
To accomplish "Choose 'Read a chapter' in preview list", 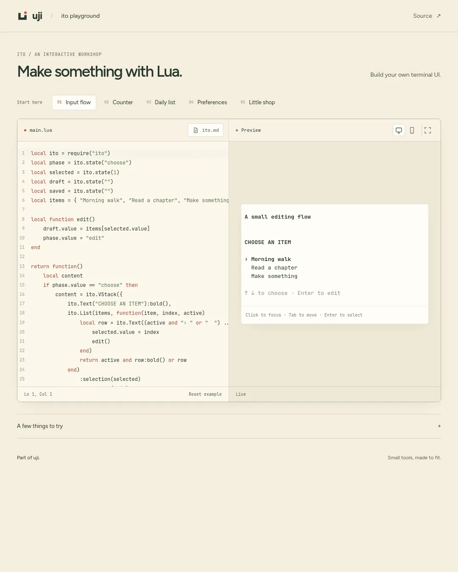I will click(x=274, y=268).
